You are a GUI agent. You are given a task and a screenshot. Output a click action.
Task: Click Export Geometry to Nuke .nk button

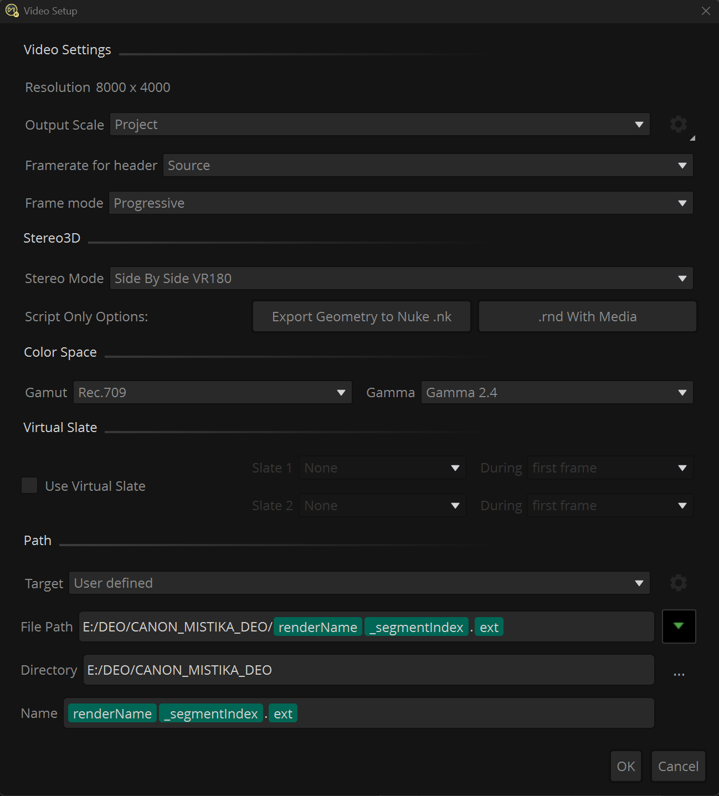[362, 316]
